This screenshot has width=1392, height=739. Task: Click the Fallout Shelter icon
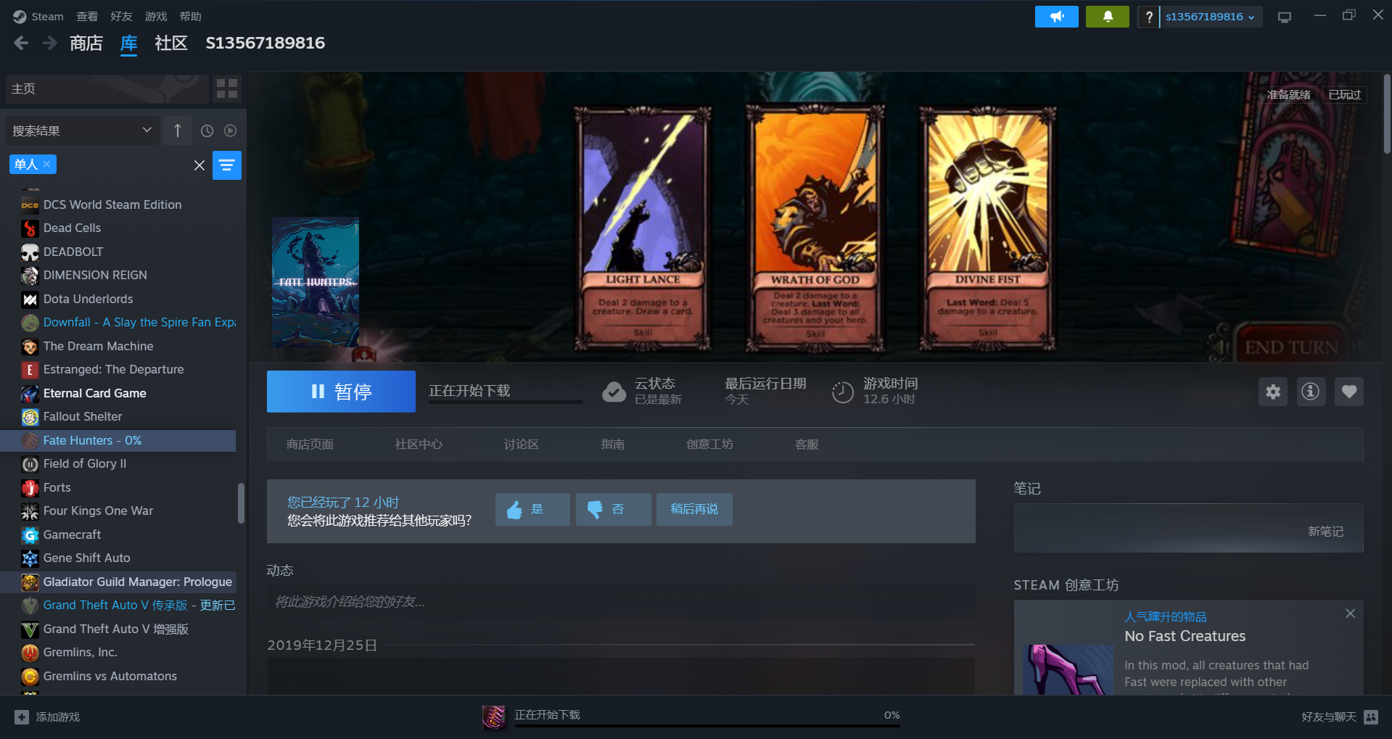pos(30,417)
